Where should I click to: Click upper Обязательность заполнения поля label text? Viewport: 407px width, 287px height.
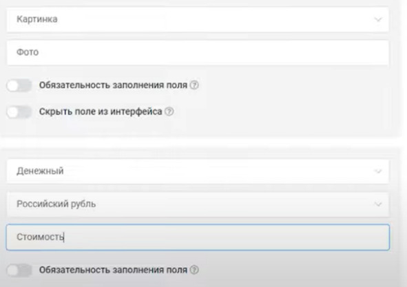click(x=113, y=85)
